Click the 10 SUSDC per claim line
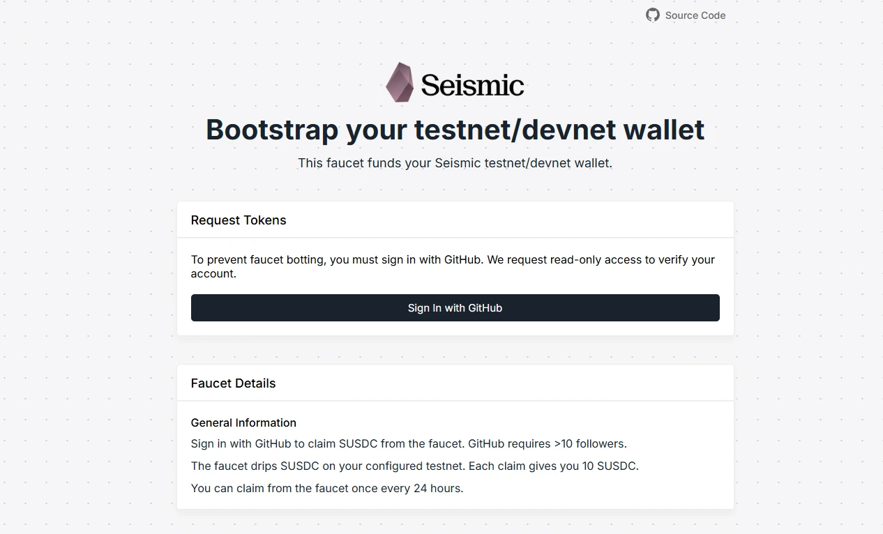Viewport: 883px width, 534px height. pos(414,466)
